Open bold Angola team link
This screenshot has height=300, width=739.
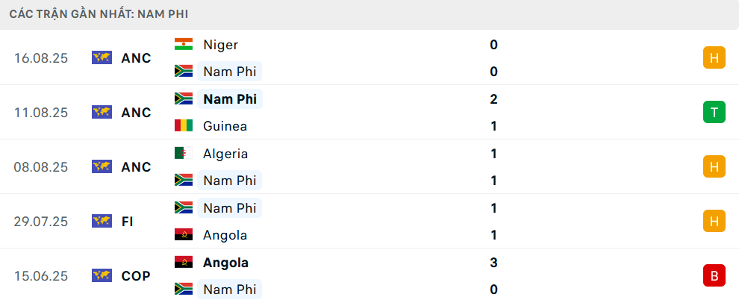[225, 263]
